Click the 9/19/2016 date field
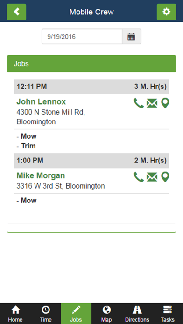 click(x=82, y=37)
